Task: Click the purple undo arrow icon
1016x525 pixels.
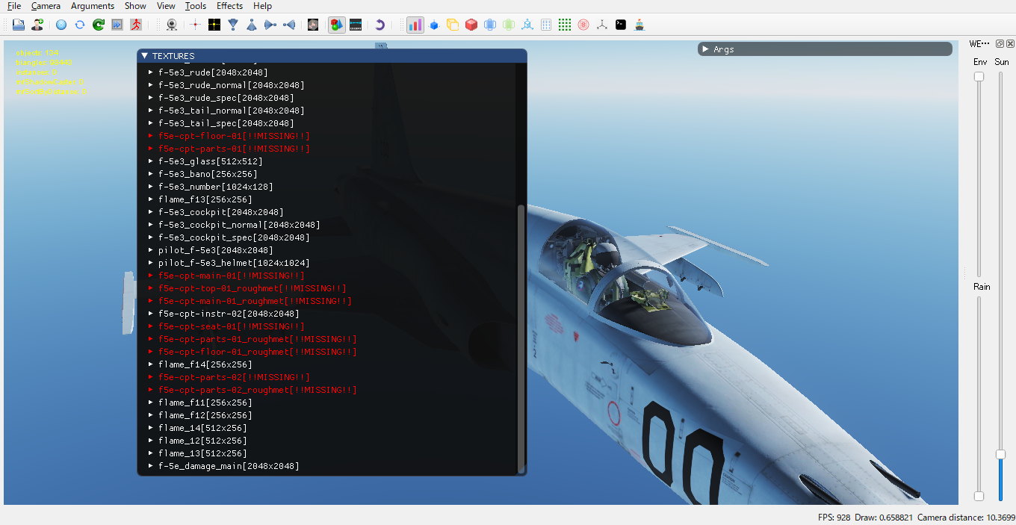Action: click(380, 25)
